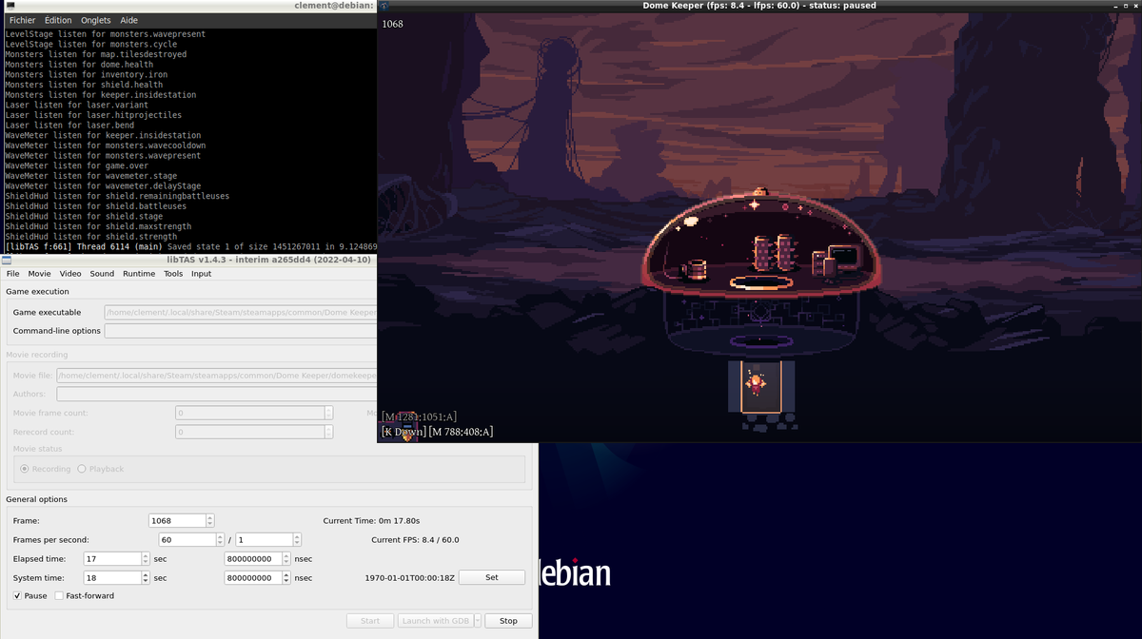Open the terminal Aide menu
1142x639 pixels.
(x=129, y=20)
